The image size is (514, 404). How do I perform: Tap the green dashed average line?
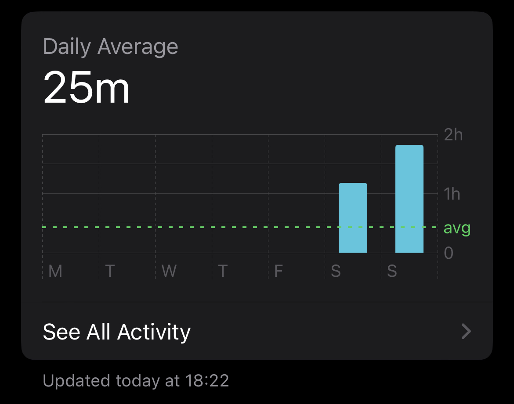pos(240,227)
